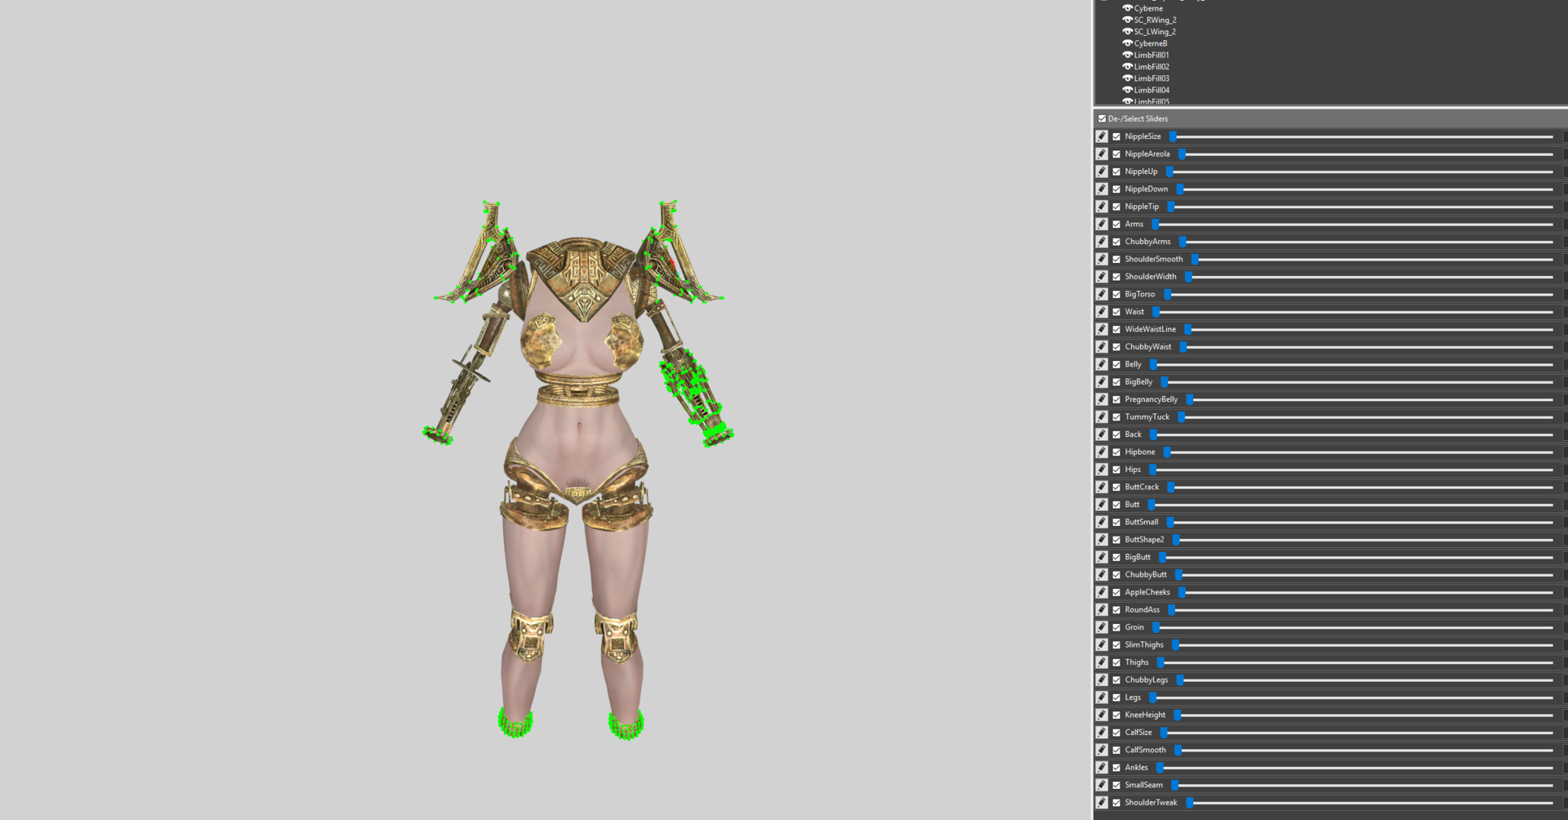Toggle the De-/Select Sliders checkbox
Viewport: 1568px width, 820px height.
coord(1102,118)
